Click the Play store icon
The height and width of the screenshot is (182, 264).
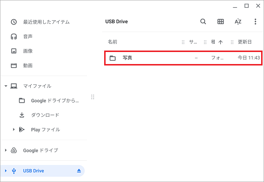tap(22, 130)
